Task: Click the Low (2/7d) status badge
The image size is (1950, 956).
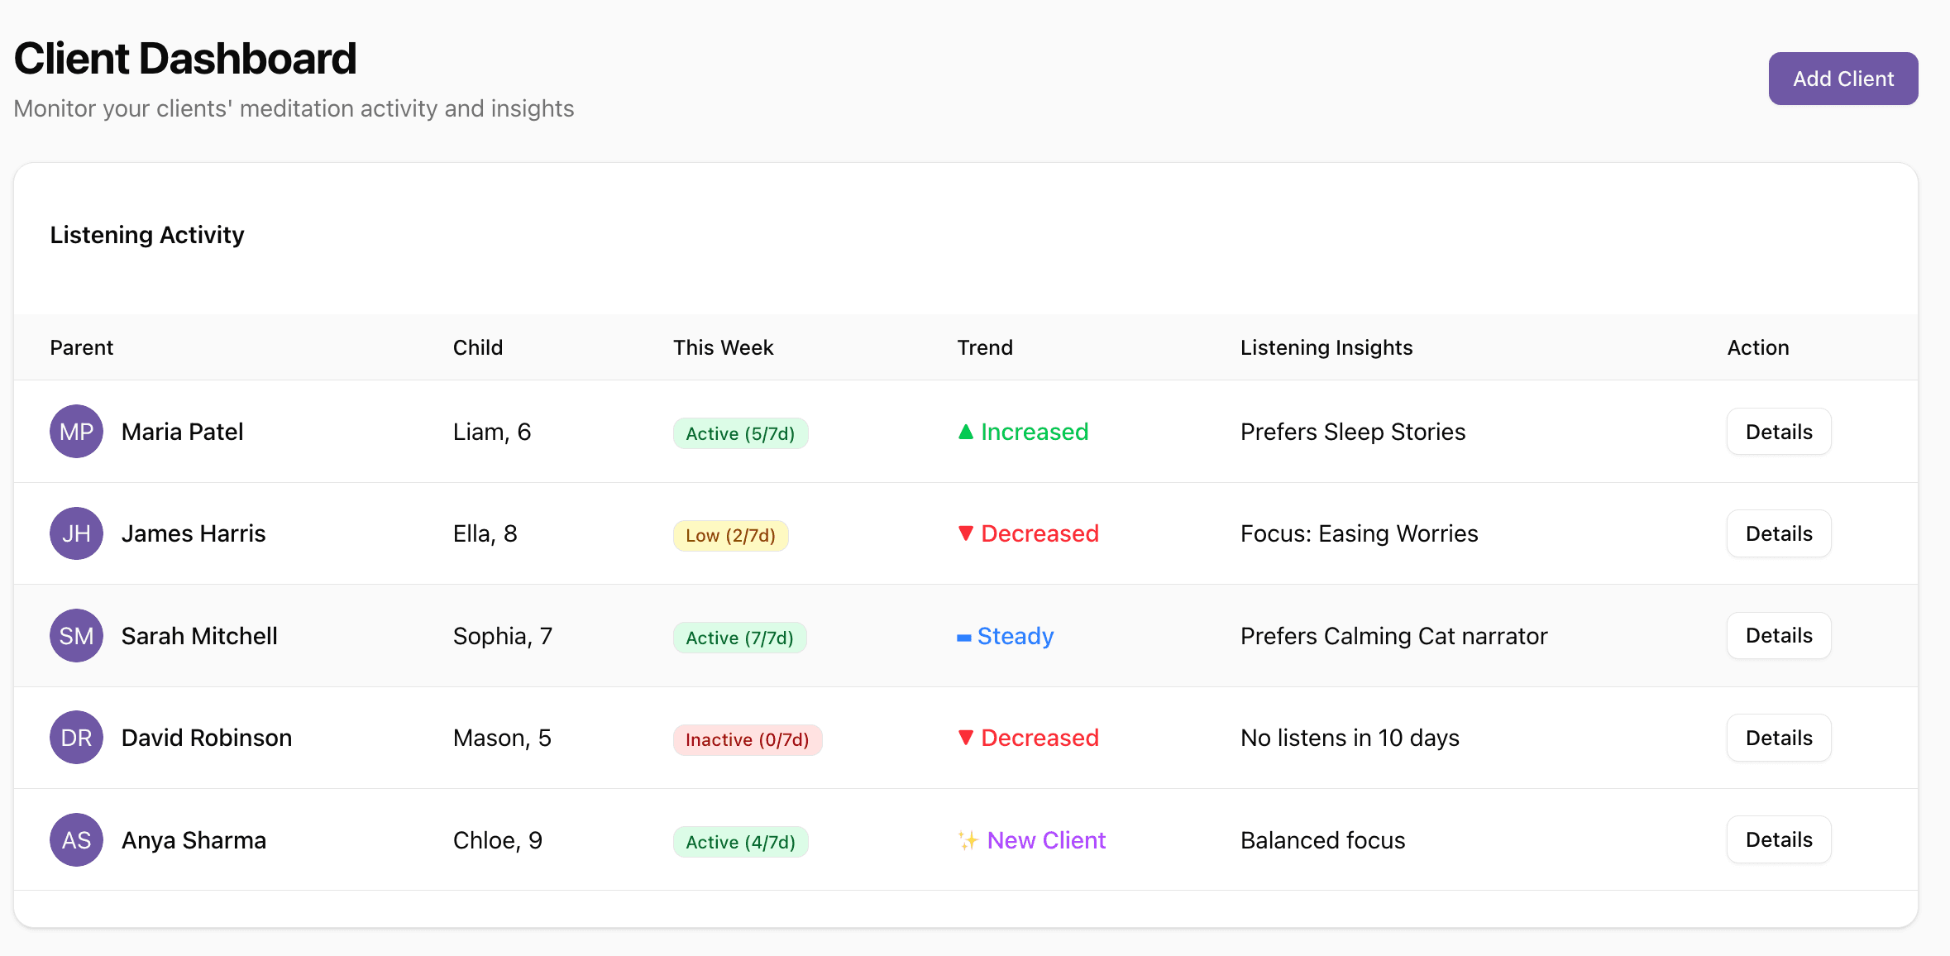Action: point(730,536)
